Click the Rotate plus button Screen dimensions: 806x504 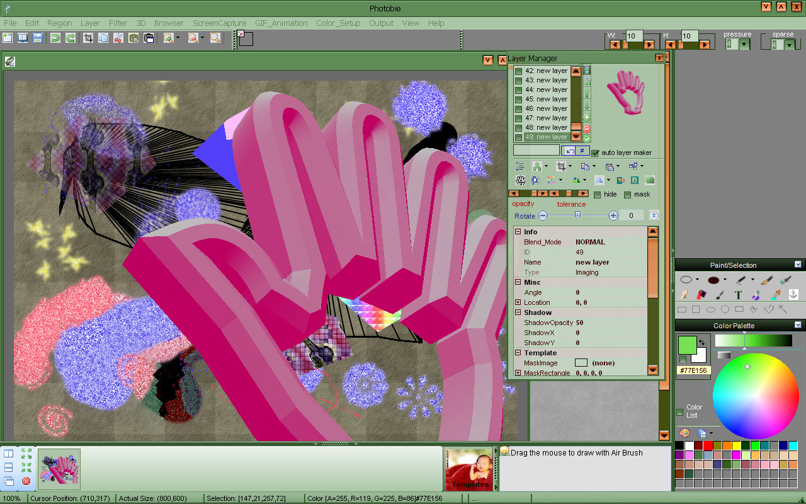click(x=613, y=215)
